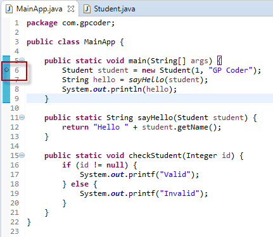Select the MainApp.java tab
Viewport: 273px width, 237px height.
tap(39, 9)
